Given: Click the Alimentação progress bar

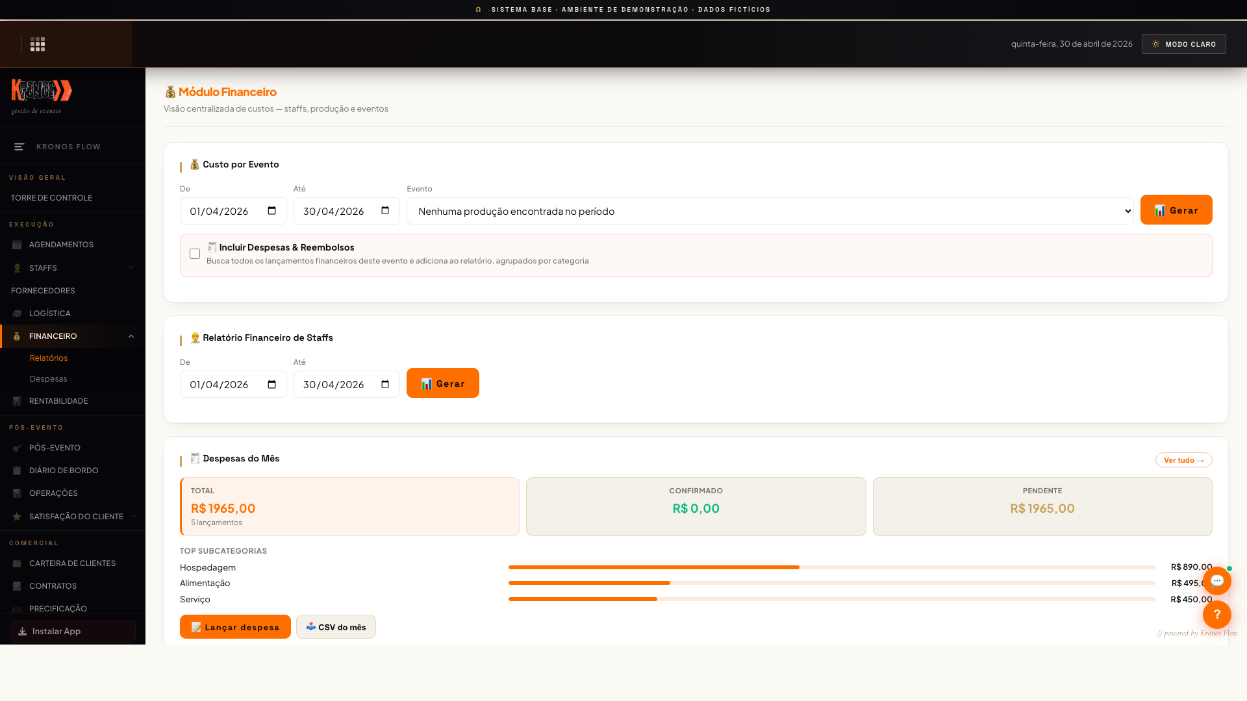Looking at the screenshot, I should coord(831,583).
